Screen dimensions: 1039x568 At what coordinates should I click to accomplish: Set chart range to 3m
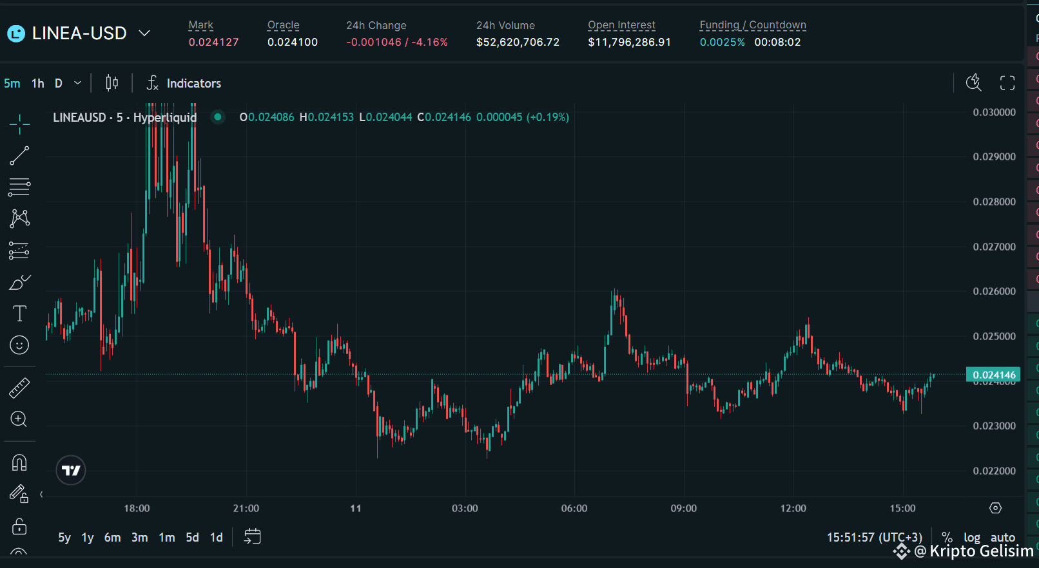(x=140, y=537)
